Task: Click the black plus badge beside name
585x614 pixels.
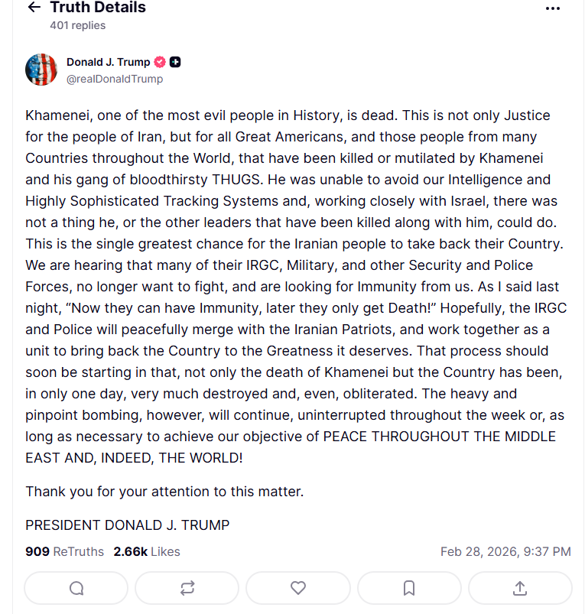Action: (x=175, y=62)
